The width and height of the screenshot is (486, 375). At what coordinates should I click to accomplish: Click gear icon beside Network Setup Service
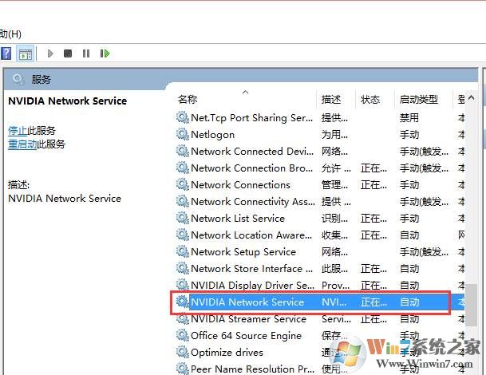click(x=182, y=251)
